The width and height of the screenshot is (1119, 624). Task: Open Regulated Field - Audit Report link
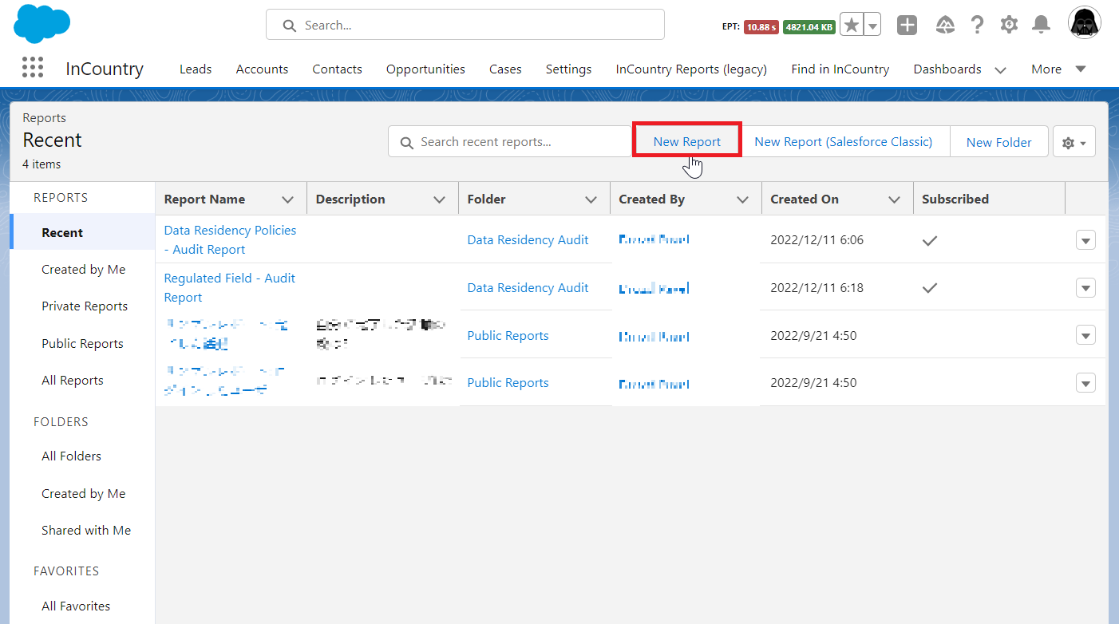[x=230, y=288]
